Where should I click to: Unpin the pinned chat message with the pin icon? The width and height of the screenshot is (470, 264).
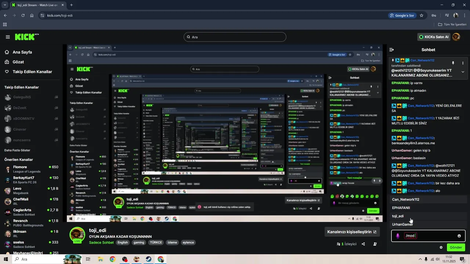[453, 63]
